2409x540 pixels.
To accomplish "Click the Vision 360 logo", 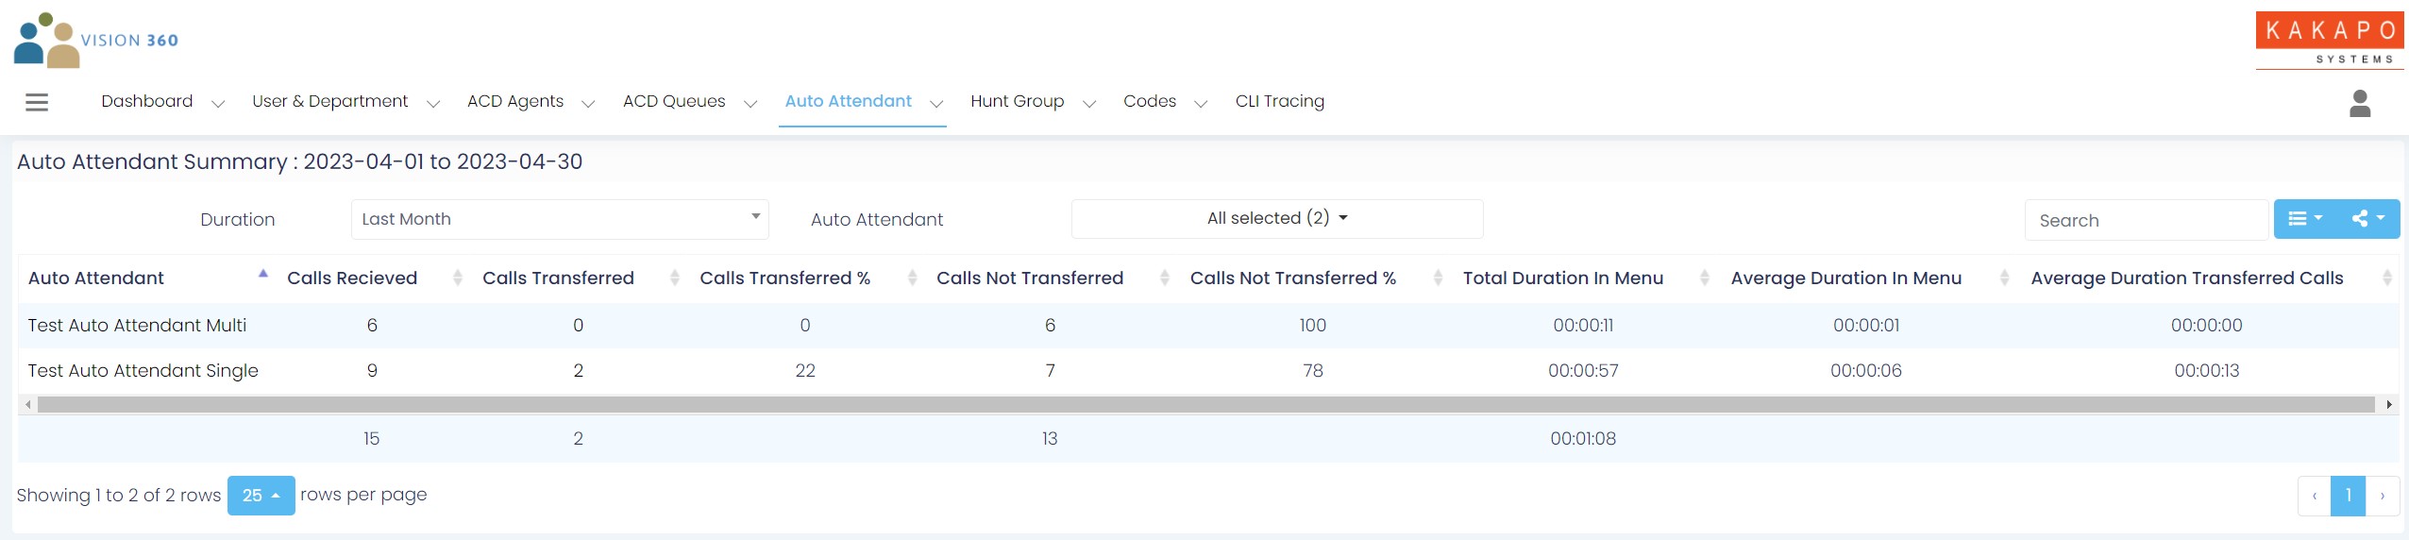I will pos(96,40).
